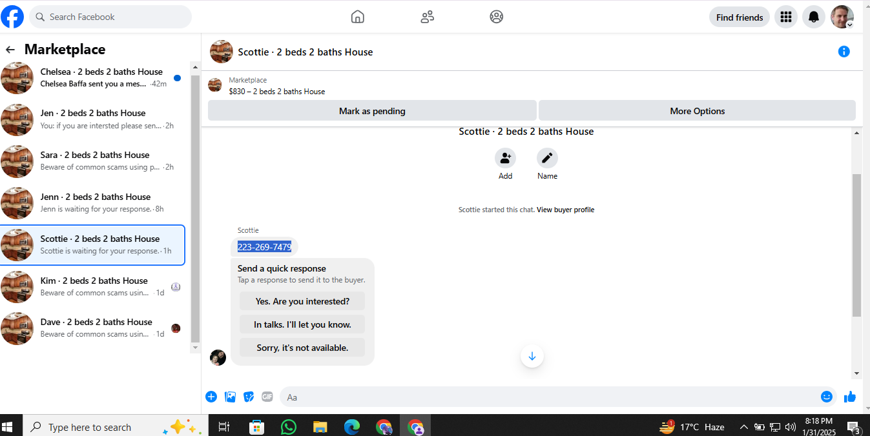
Task: Open Microsoft Edge from the taskbar
Action: click(x=351, y=427)
